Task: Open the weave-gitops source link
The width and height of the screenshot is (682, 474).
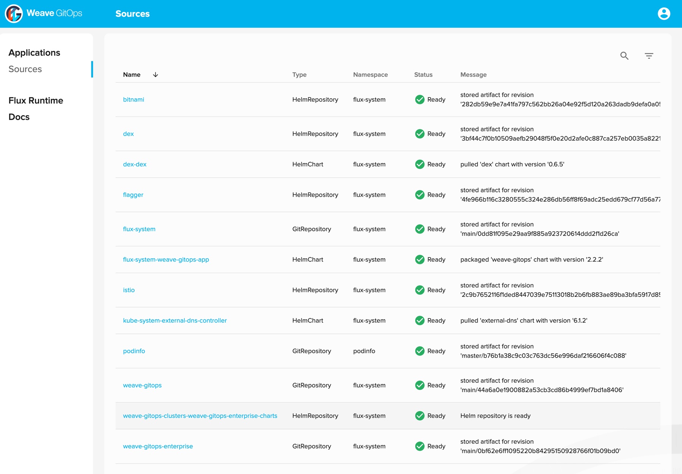Action: pyautogui.click(x=142, y=385)
